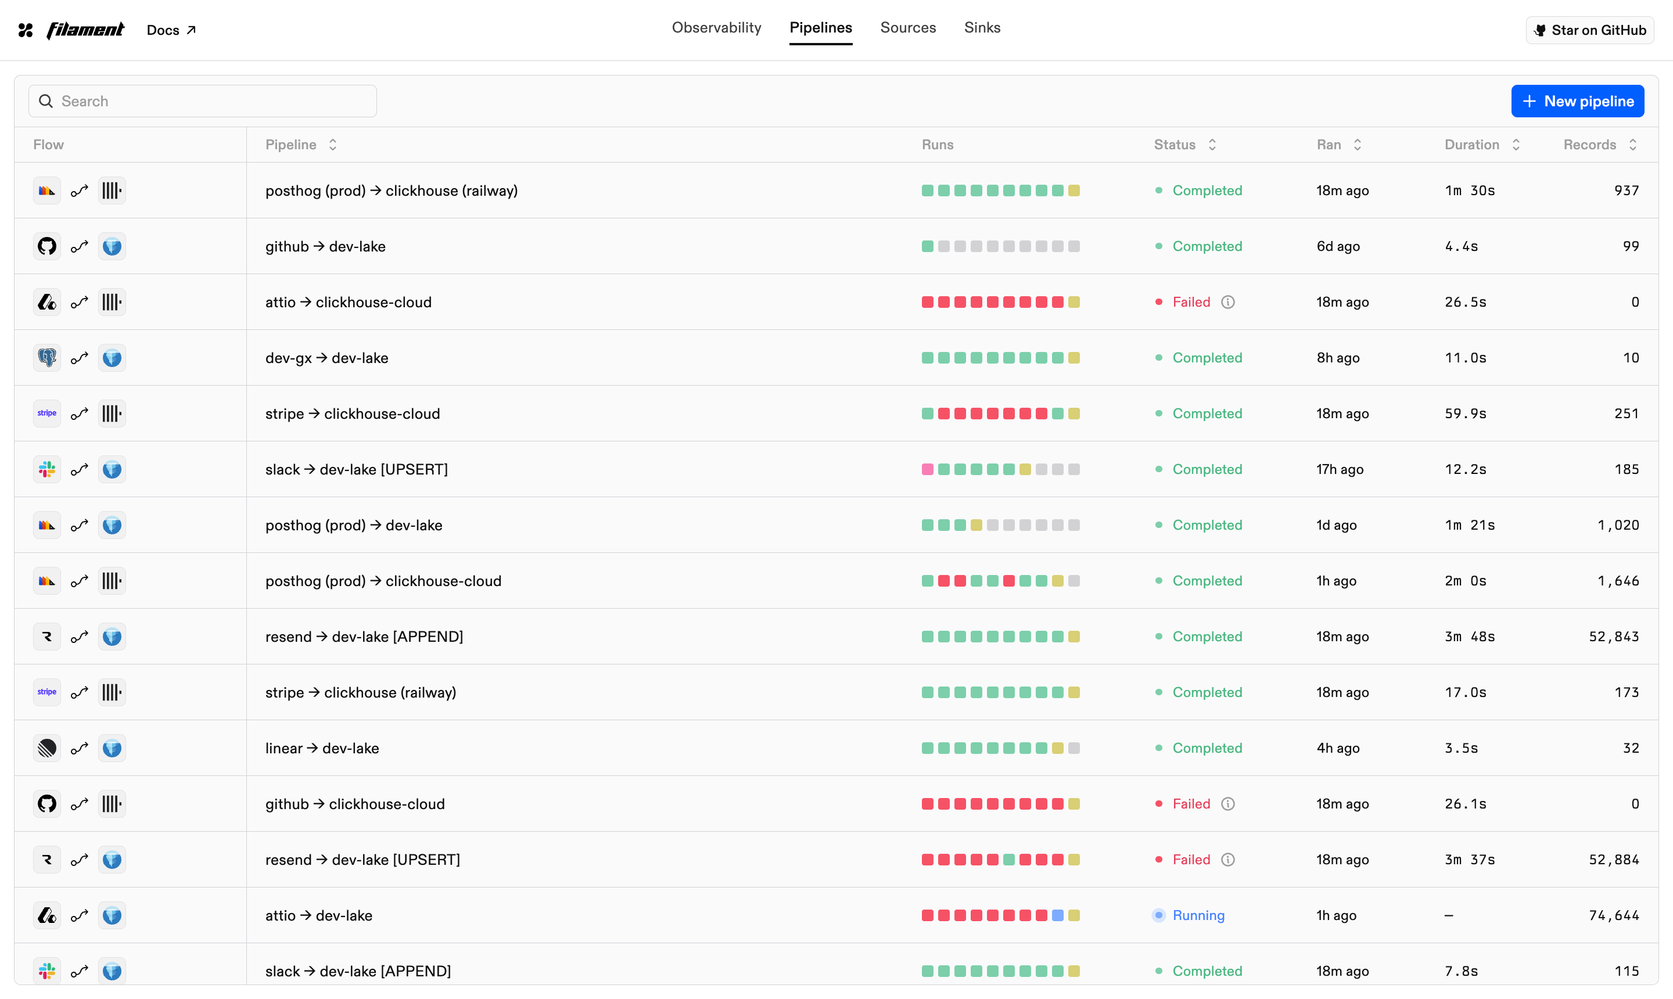Viewport: 1673px width, 999px height.
Task: Click dev-lake sink icon in attio → dev-lake row
Action: click(112, 915)
